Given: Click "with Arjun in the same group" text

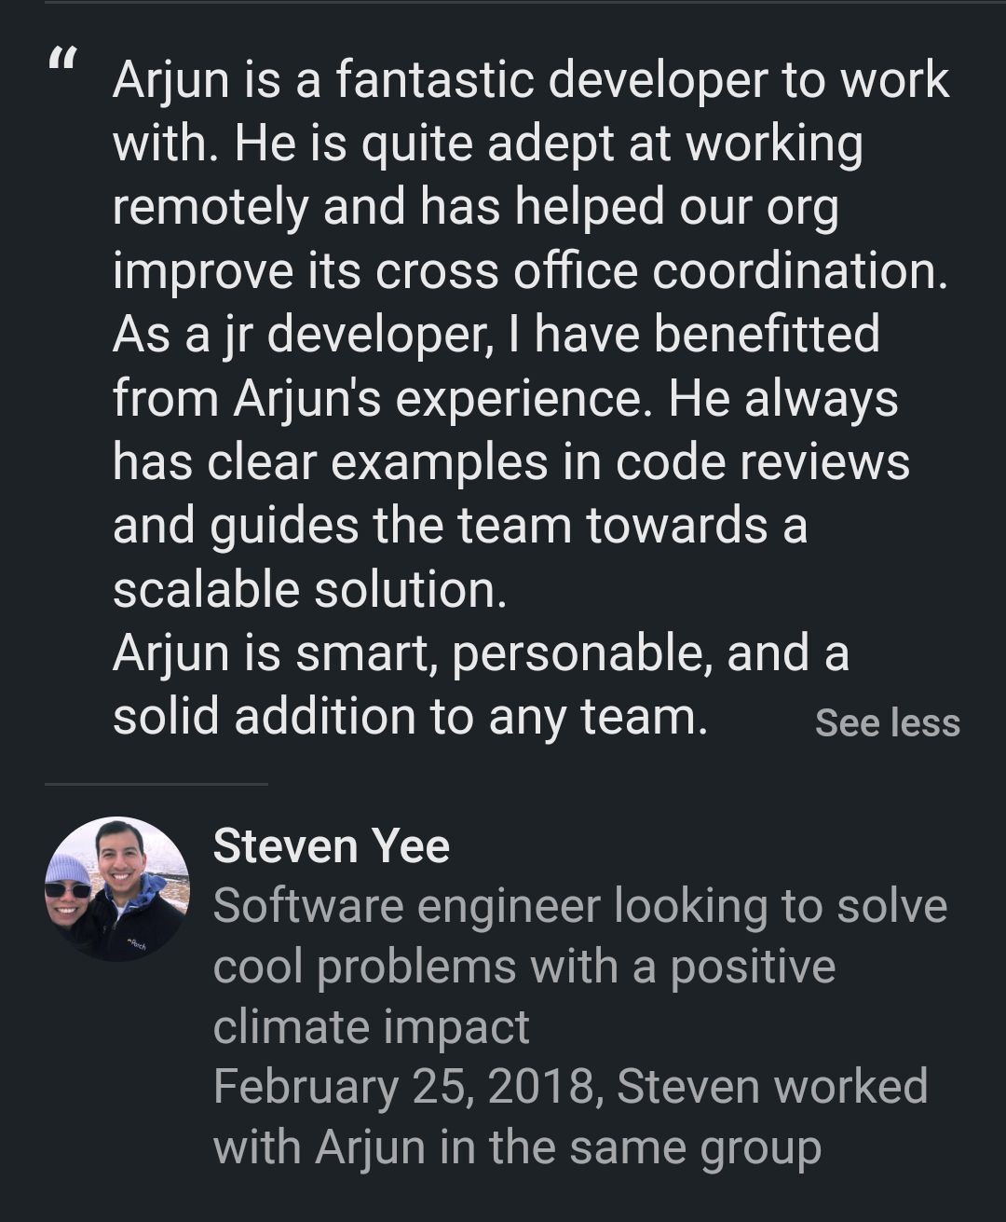Looking at the screenshot, I should (x=517, y=1146).
